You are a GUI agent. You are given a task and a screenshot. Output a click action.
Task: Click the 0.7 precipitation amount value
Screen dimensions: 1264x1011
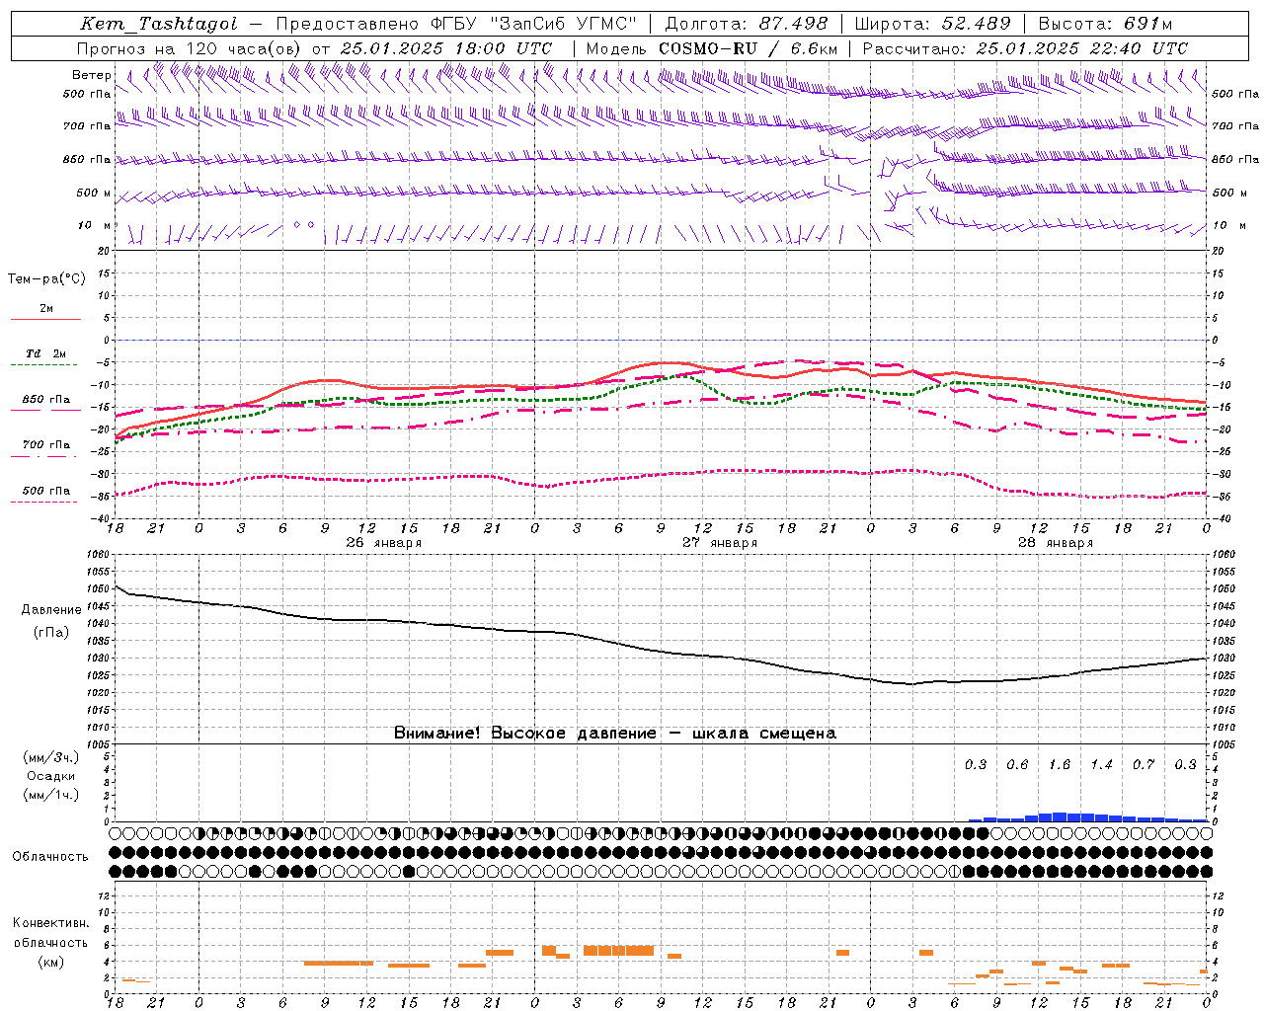pyautogui.click(x=1144, y=765)
